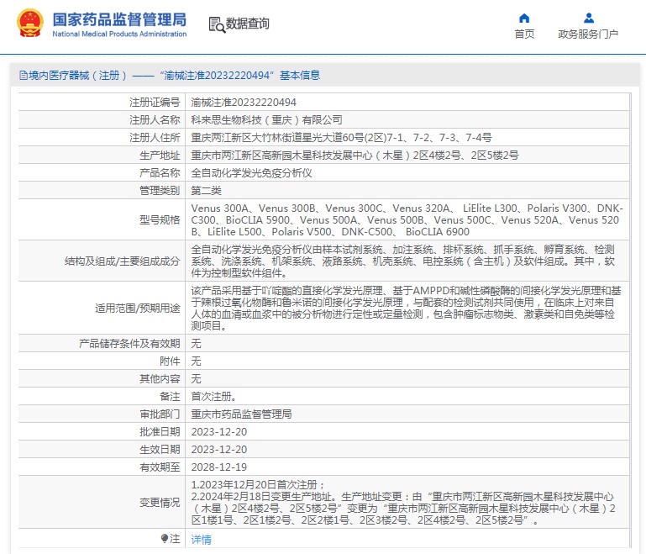The width and height of the screenshot is (646, 554).
Task: Click the 首页 house icon
Action: (x=524, y=18)
